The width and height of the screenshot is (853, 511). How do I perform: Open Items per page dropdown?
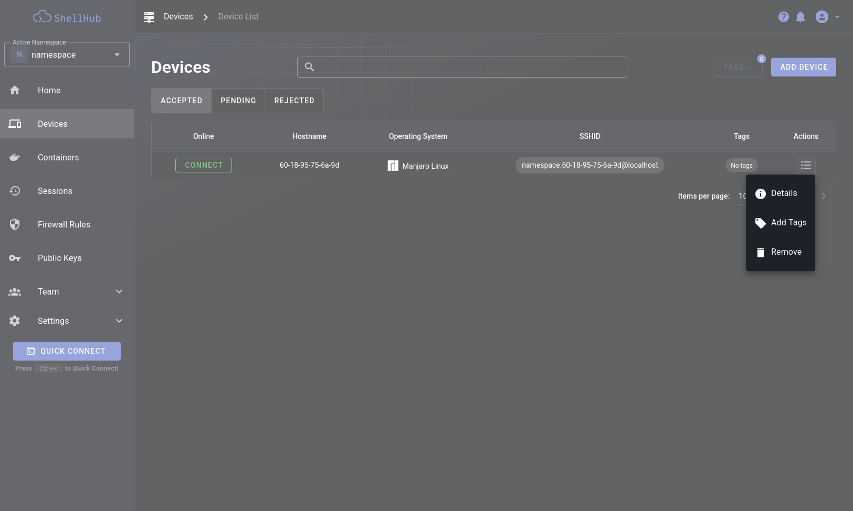(742, 196)
